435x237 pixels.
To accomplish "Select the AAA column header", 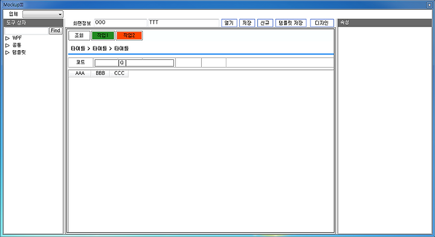I will [80, 73].
